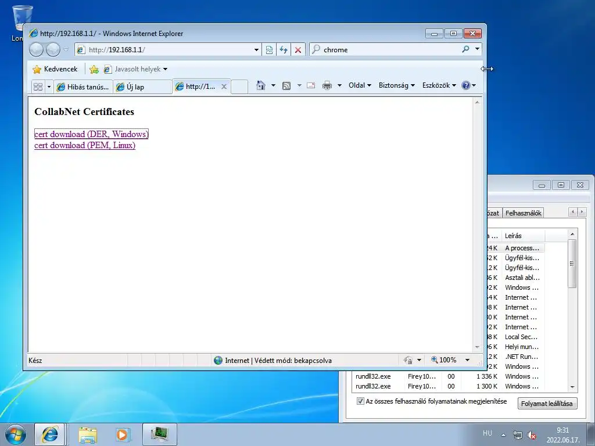Select the Local Sec... row in Task Manager
This screenshot has height=446, width=595.
[x=521, y=337]
